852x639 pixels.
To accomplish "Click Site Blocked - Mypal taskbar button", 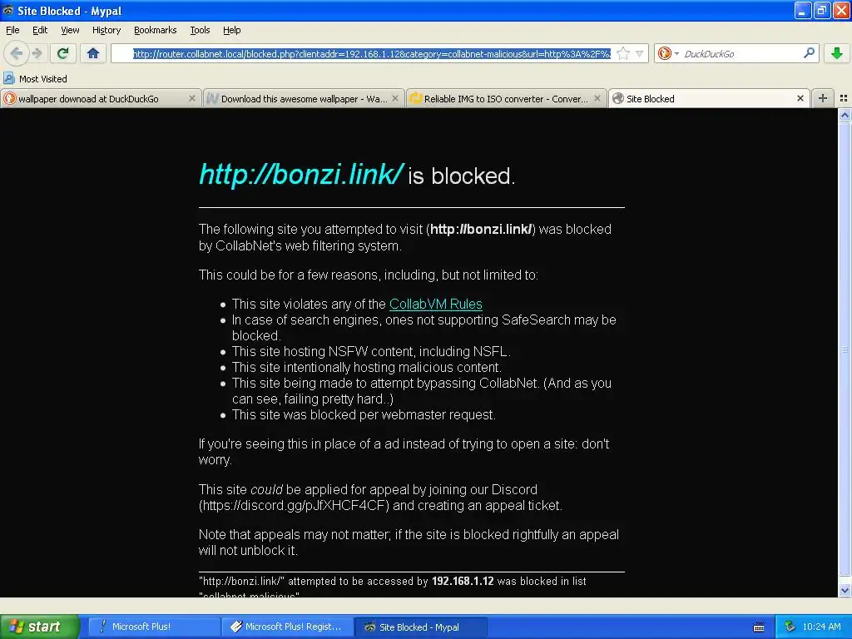I will (421, 627).
